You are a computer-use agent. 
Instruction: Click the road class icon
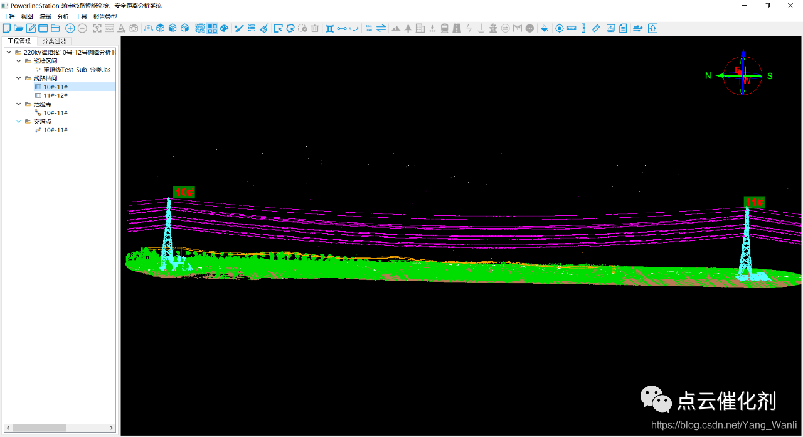pyautogui.click(x=457, y=28)
